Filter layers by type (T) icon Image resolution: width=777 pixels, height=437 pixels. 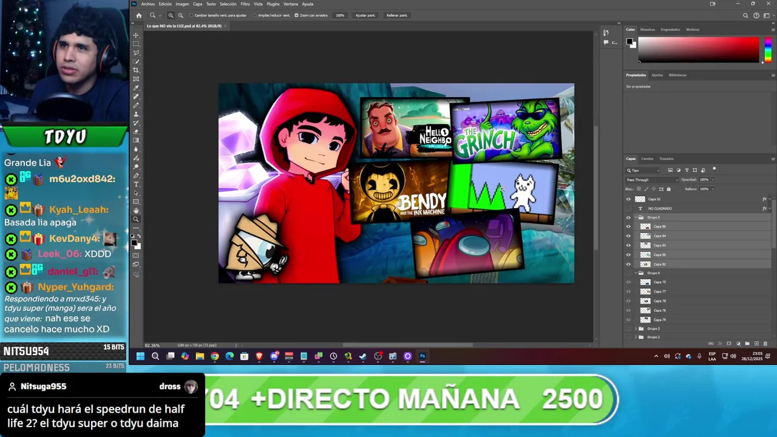687,170
